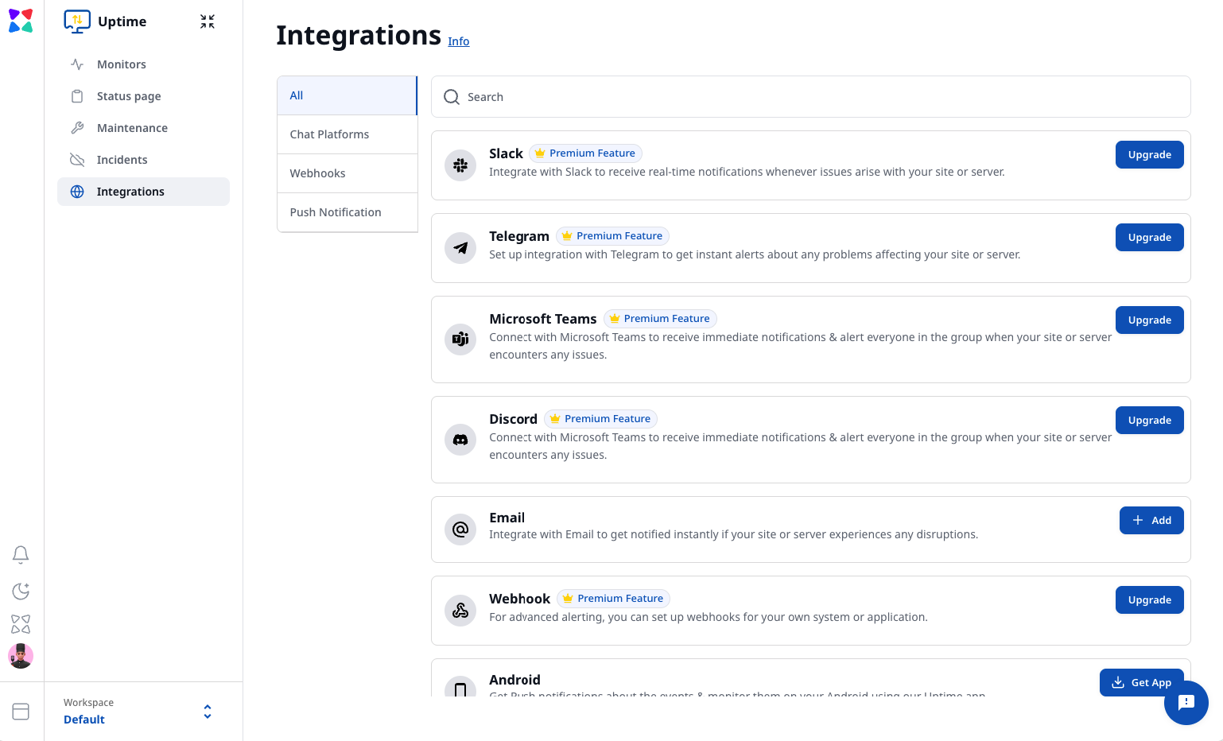1223x741 pixels.
Task: Upgrade to enable Microsoft Teams
Action: pos(1149,320)
